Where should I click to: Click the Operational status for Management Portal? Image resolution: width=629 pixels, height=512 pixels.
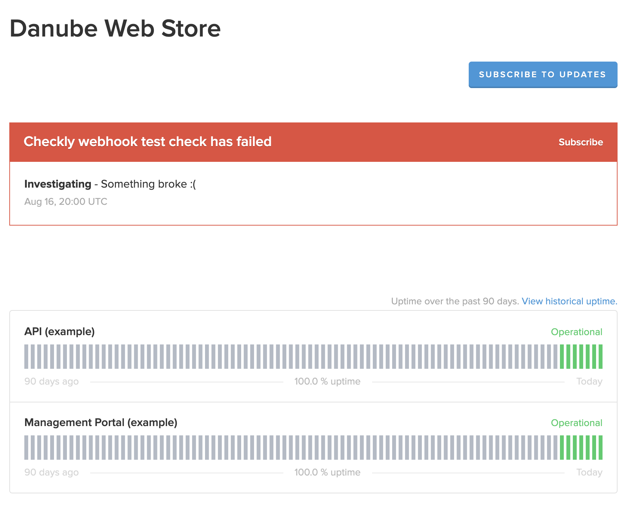click(576, 423)
